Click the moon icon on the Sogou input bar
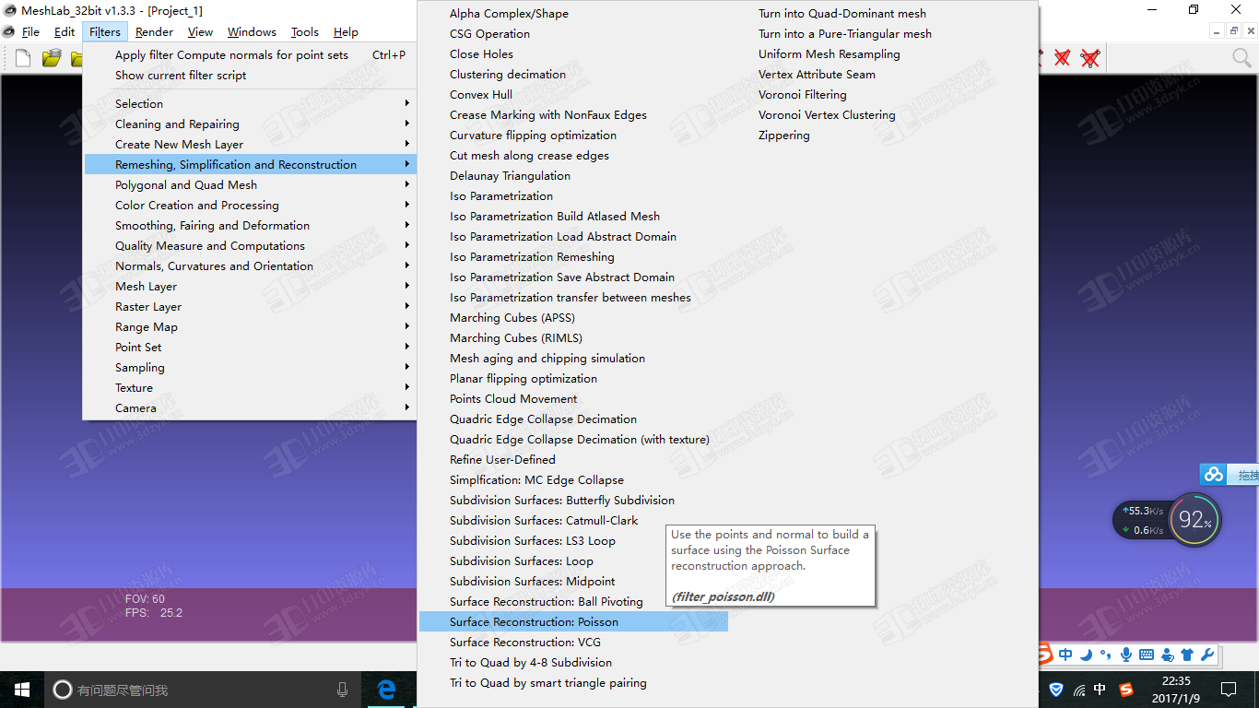The height and width of the screenshot is (708, 1259). coord(1086,655)
